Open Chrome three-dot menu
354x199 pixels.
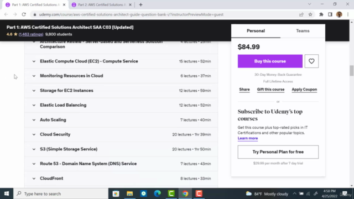[348, 14]
